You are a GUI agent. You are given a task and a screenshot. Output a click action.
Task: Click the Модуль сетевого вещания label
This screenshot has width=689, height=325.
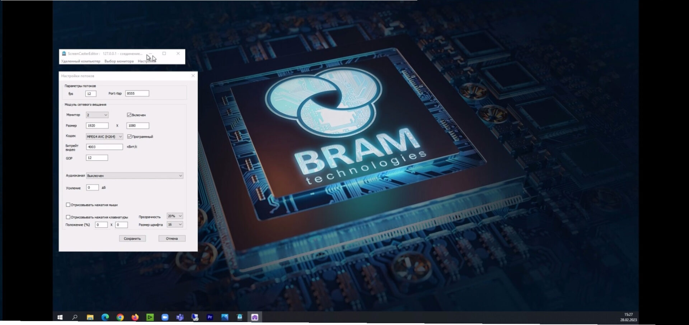[x=85, y=105]
